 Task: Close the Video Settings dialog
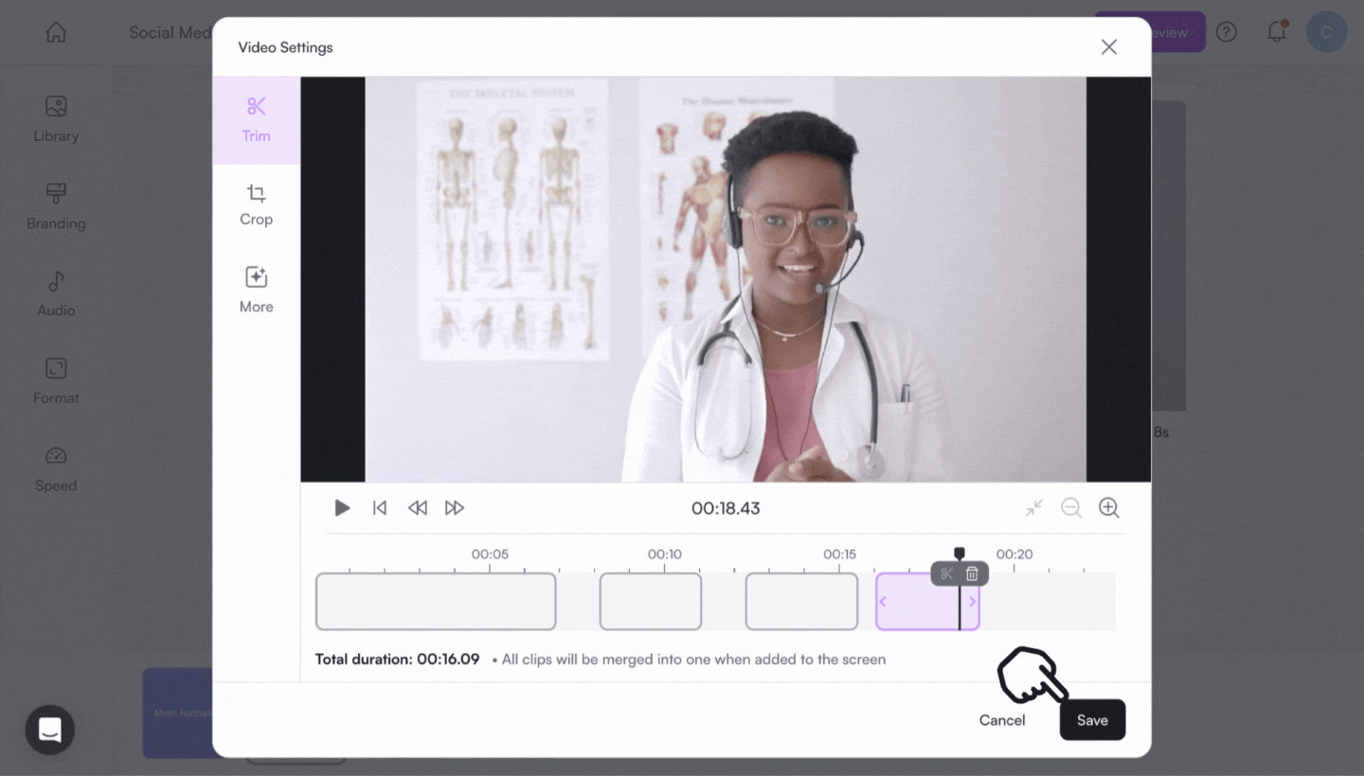(1109, 47)
